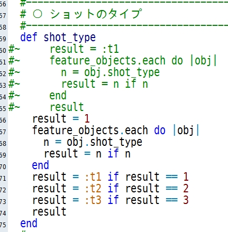Click line number 75 in the gutter
228x232 pixels.
(x=3, y=225)
